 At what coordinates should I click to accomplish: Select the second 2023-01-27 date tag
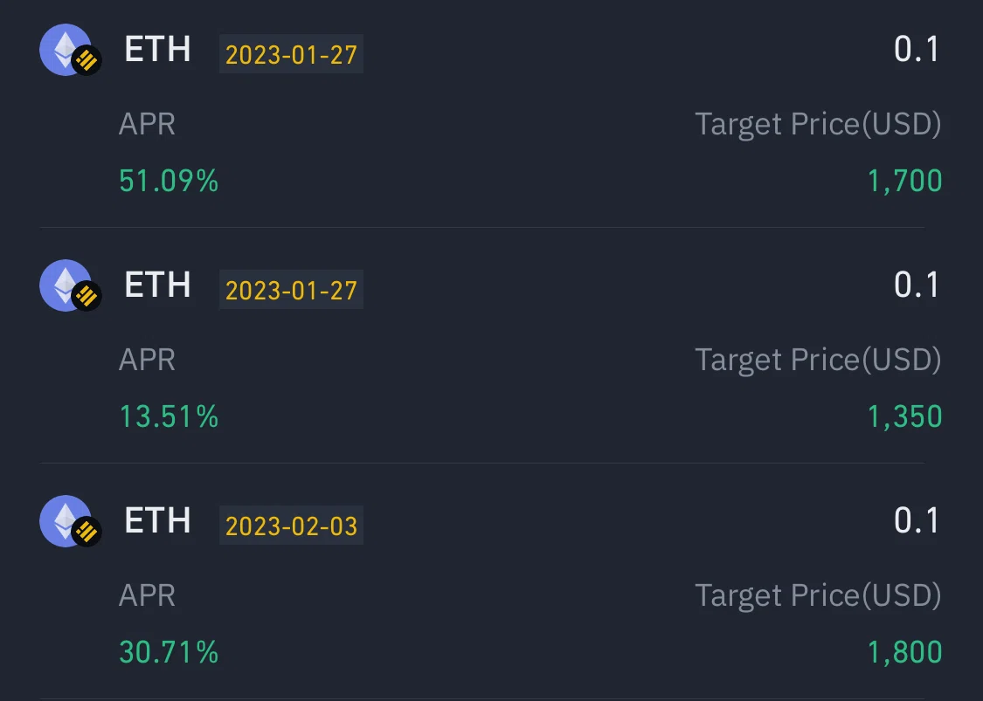coord(291,290)
